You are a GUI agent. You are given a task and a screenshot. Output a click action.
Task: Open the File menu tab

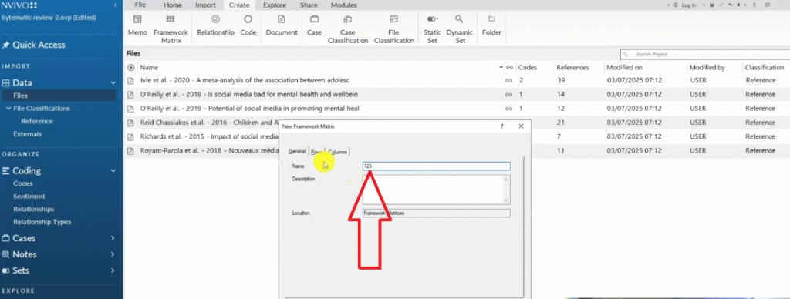click(x=140, y=5)
